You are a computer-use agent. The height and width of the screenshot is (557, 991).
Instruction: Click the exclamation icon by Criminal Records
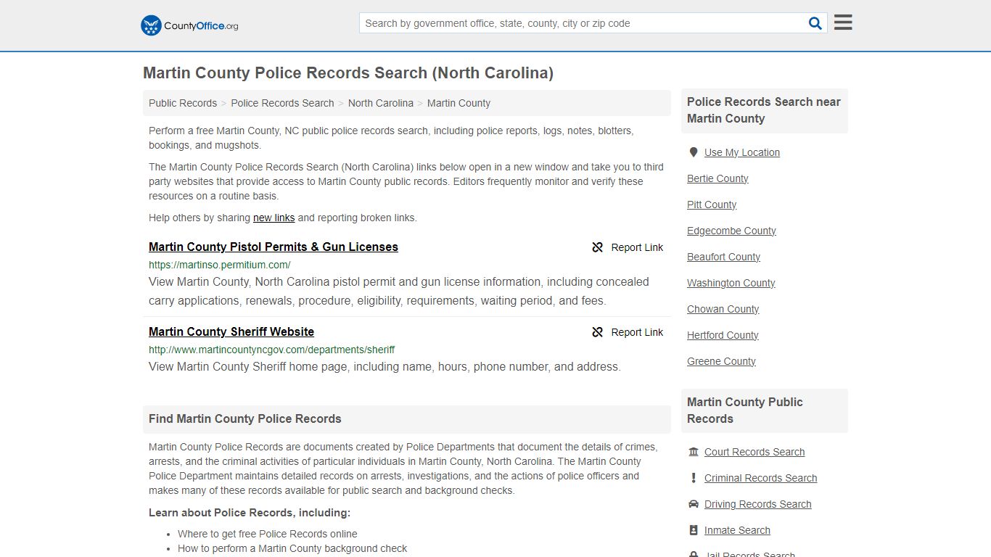(694, 478)
